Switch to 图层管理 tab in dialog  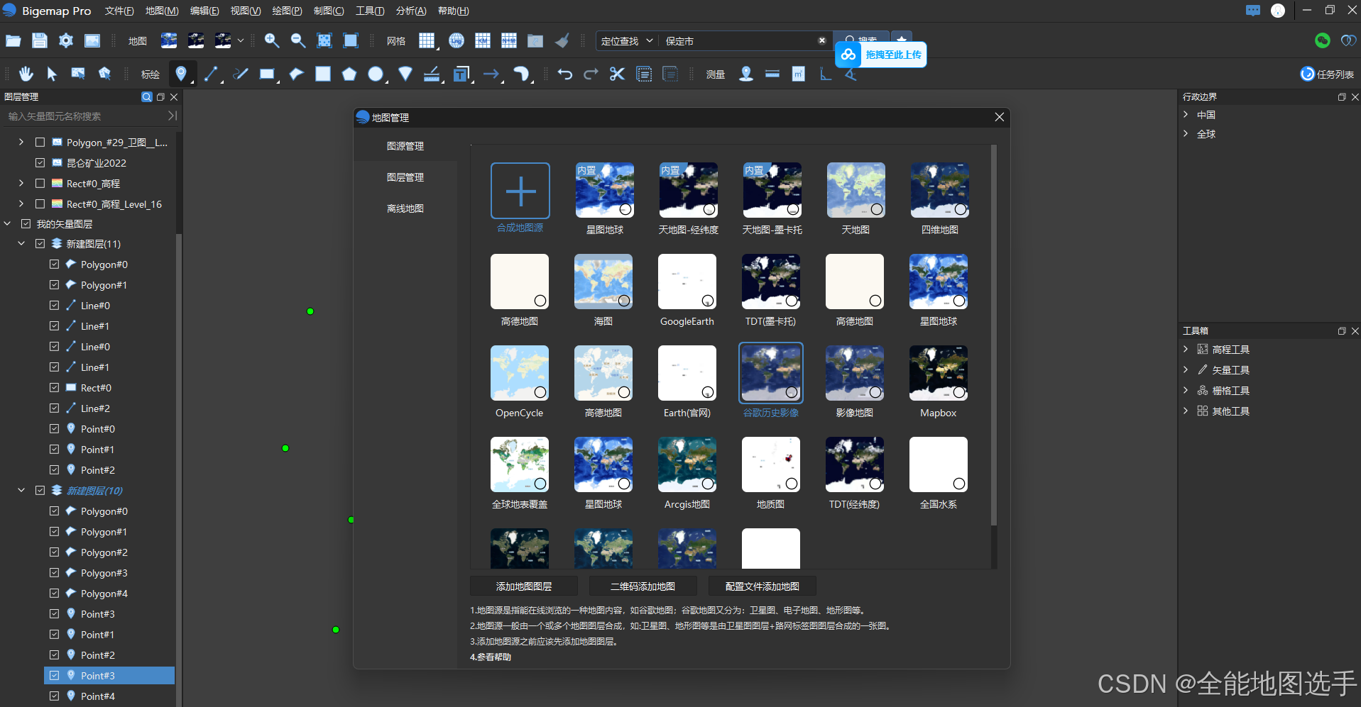pos(405,177)
